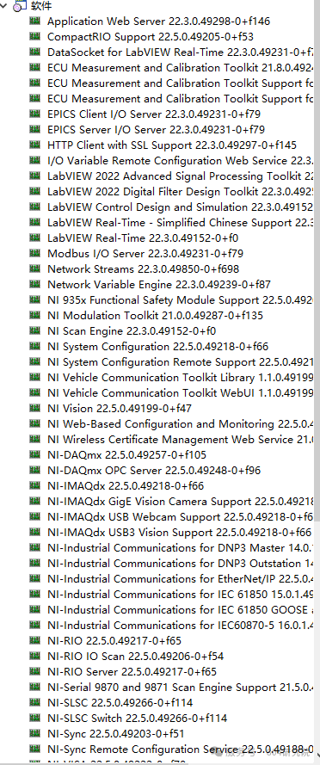Image resolution: width=320 pixels, height=765 pixels.
Task: Click icon beside NI-RIO Server
Action: point(34,671)
